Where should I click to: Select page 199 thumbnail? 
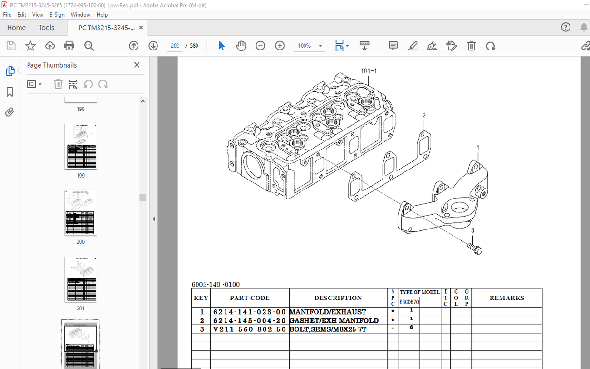point(80,146)
